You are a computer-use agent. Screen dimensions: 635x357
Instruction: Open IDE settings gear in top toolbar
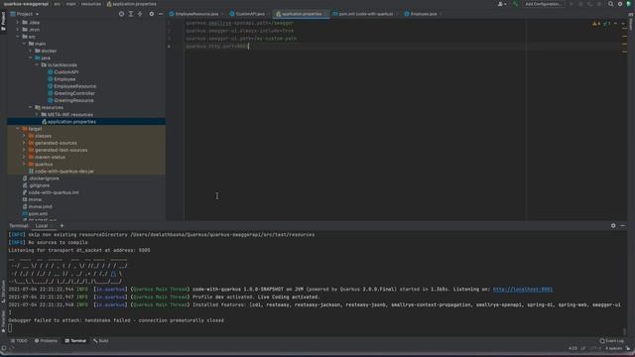pyautogui.click(x=620, y=4)
